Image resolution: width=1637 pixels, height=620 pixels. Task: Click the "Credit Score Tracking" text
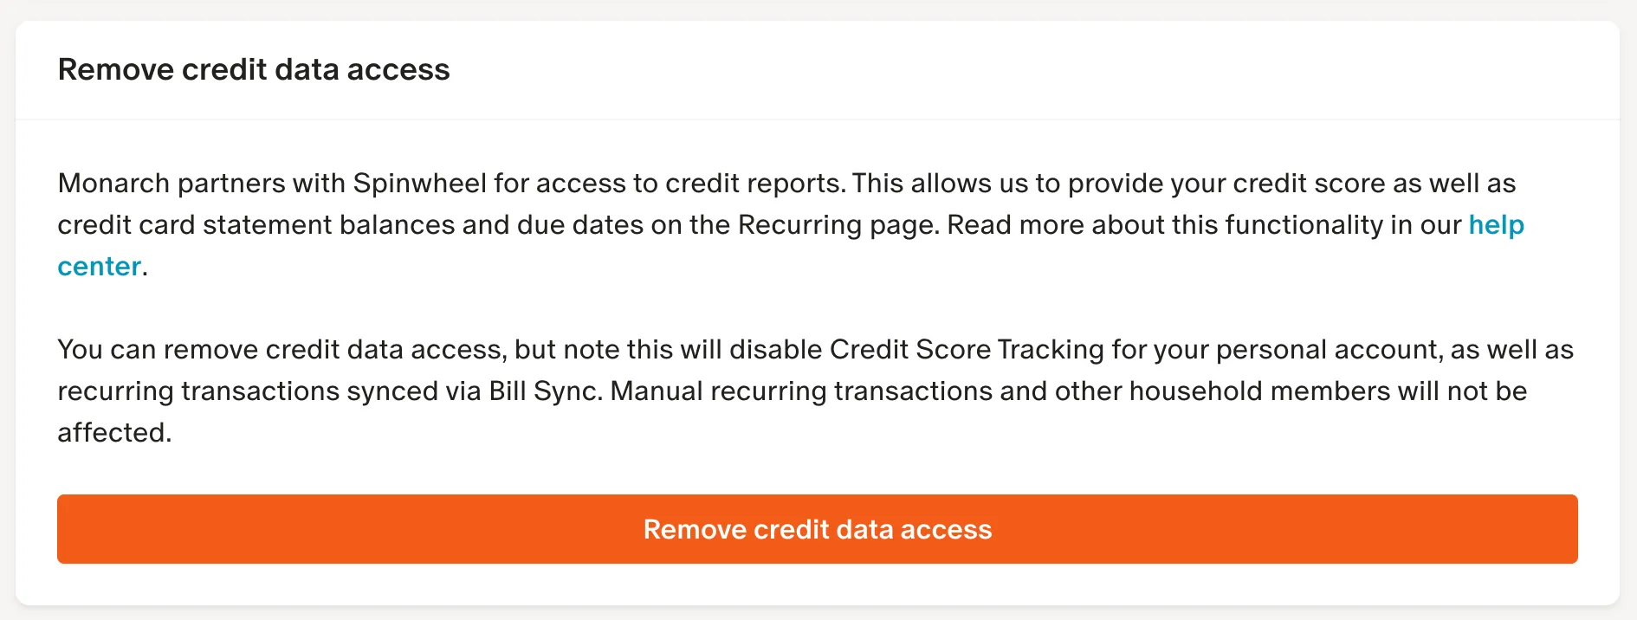(x=967, y=350)
